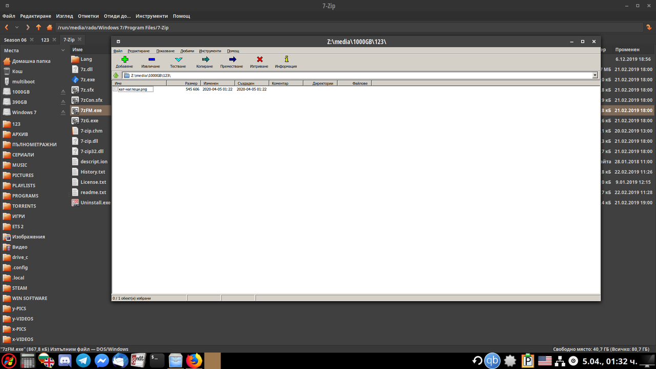Open Редактиране menu in 7-Zip window

pos(138,51)
